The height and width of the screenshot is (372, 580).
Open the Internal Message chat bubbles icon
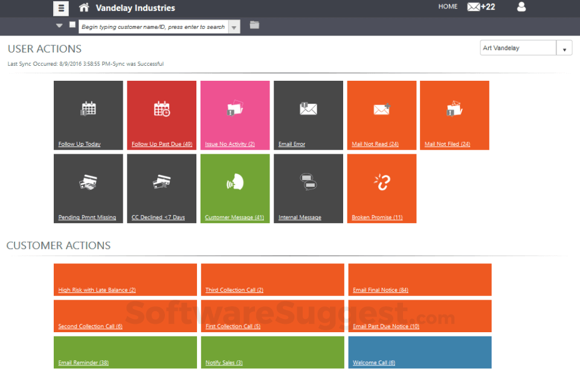(308, 181)
